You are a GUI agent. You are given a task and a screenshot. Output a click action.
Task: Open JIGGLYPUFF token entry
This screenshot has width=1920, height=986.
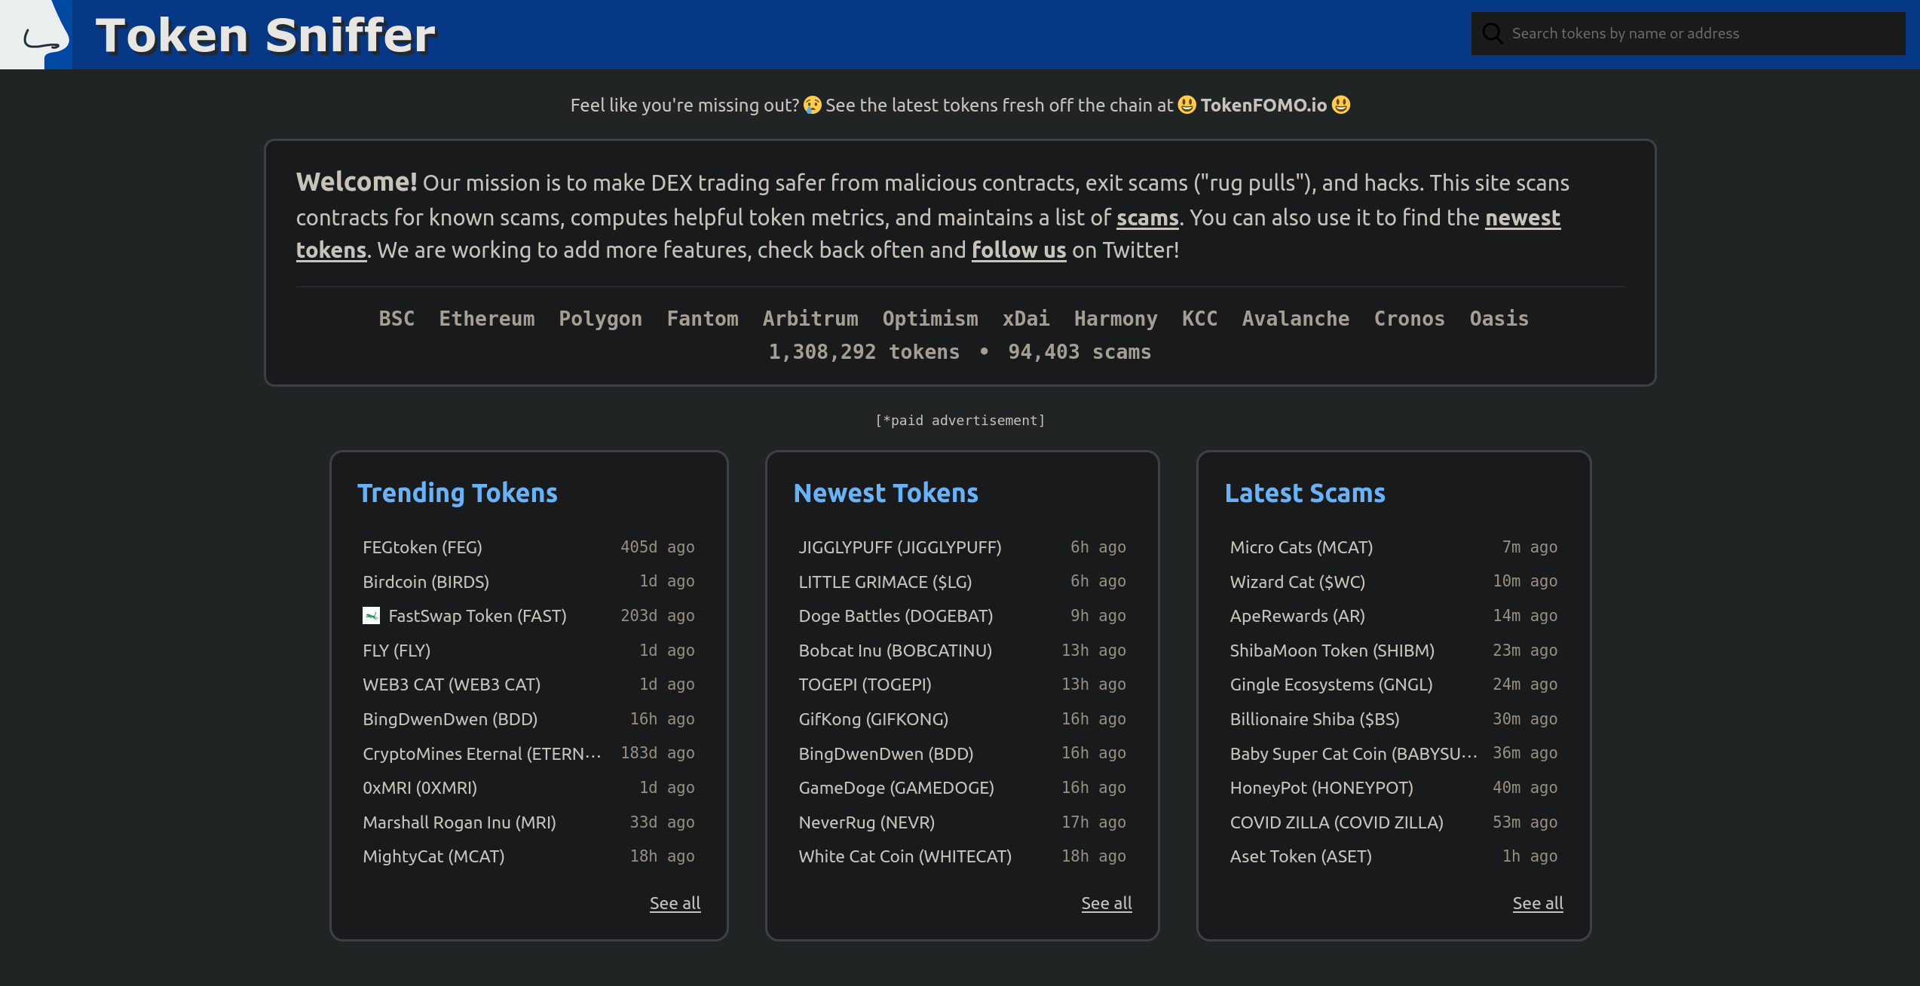[x=899, y=547]
